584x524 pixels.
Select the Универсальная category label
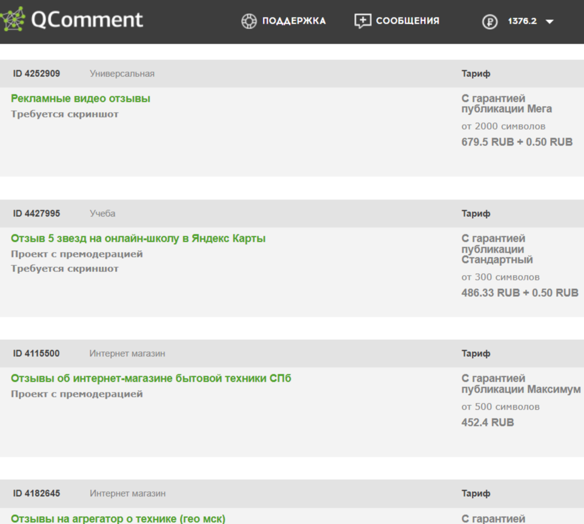pos(122,74)
